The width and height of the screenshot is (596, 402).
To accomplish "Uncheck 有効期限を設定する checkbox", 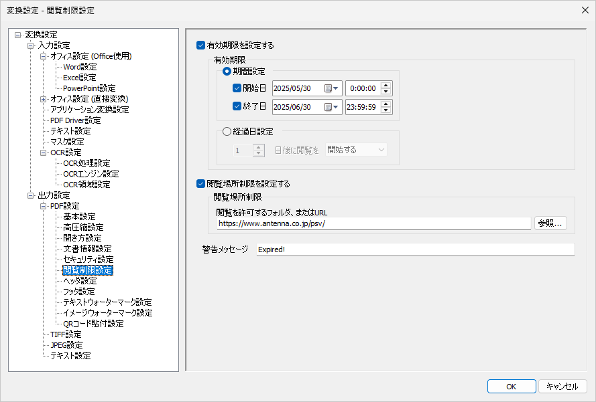I will 200,45.
